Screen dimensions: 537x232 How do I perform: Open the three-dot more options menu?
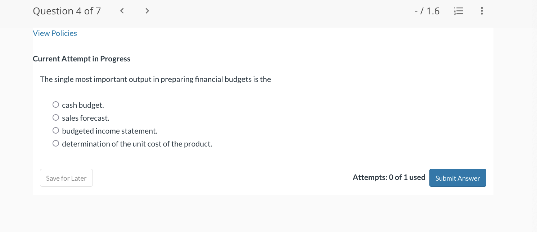[x=482, y=11]
